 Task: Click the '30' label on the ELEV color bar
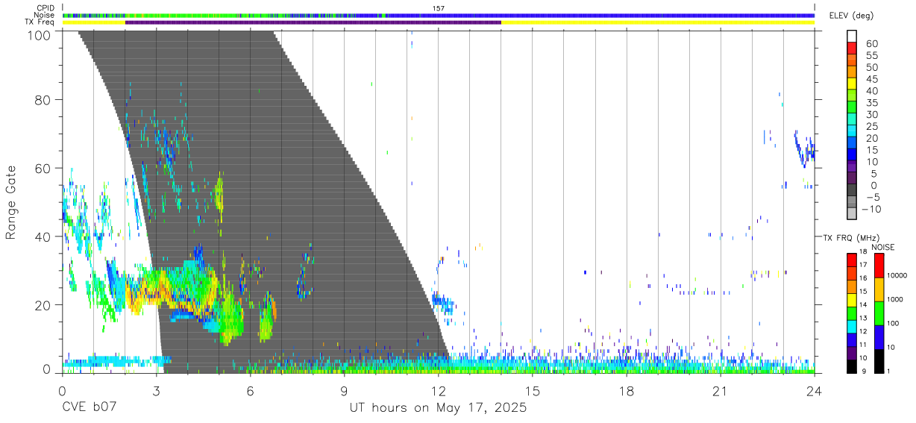(x=871, y=115)
